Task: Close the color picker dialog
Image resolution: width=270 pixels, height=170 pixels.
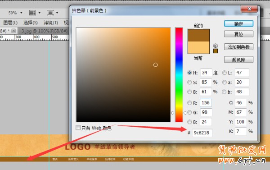Action: (x=249, y=9)
